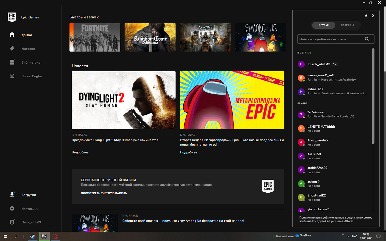
Task: Click avatar of Acox_Pándá
Action: [301, 142]
